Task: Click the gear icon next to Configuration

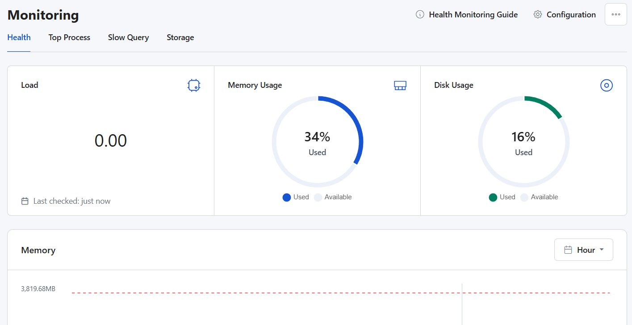Action: (538, 15)
